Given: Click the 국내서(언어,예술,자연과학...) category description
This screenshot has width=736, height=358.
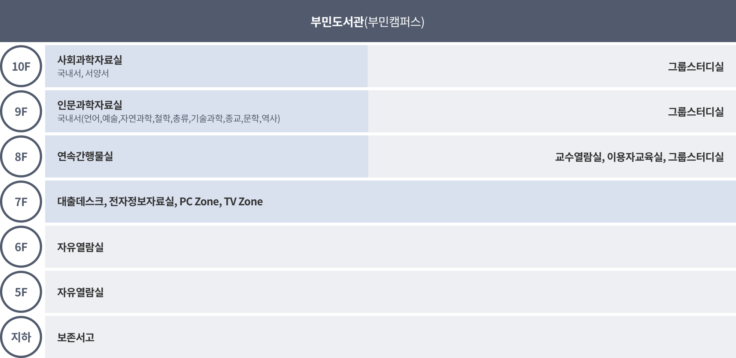Looking at the screenshot, I should [x=169, y=118].
